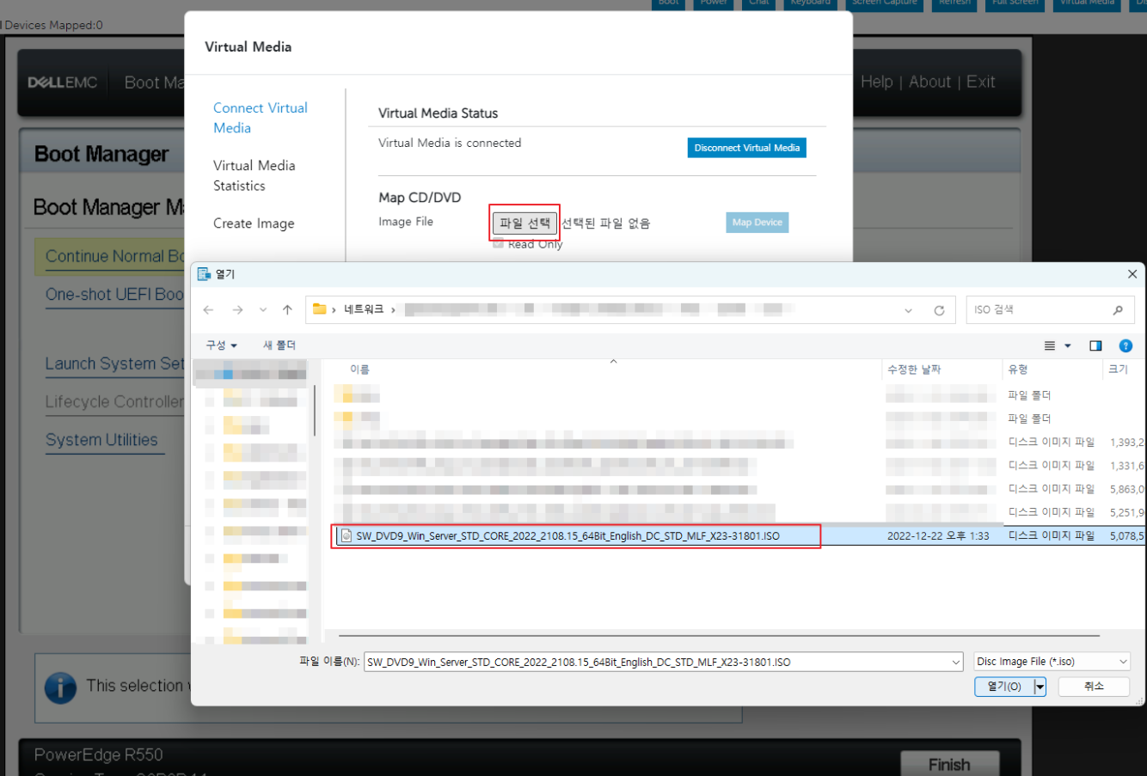This screenshot has width=1147, height=776.
Task: Sort by the 수정한 날짜 column header
Action: [914, 370]
